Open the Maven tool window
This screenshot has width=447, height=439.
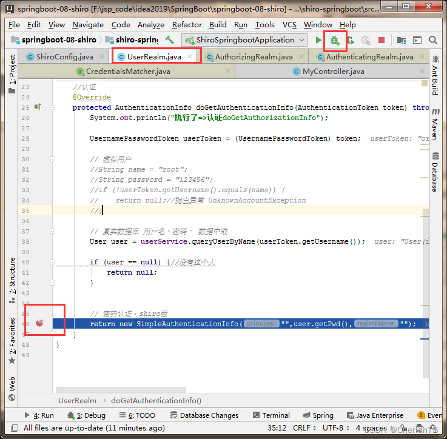pyautogui.click(x=435, y=124)
